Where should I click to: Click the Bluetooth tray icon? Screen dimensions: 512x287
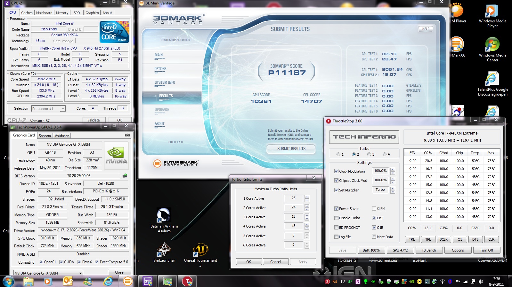pos(450,282)
